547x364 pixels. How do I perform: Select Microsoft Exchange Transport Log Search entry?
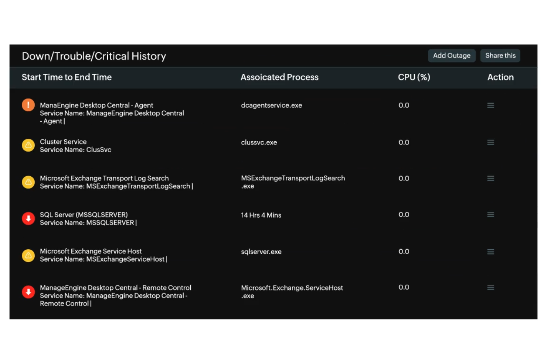click(x=116, y=182)
